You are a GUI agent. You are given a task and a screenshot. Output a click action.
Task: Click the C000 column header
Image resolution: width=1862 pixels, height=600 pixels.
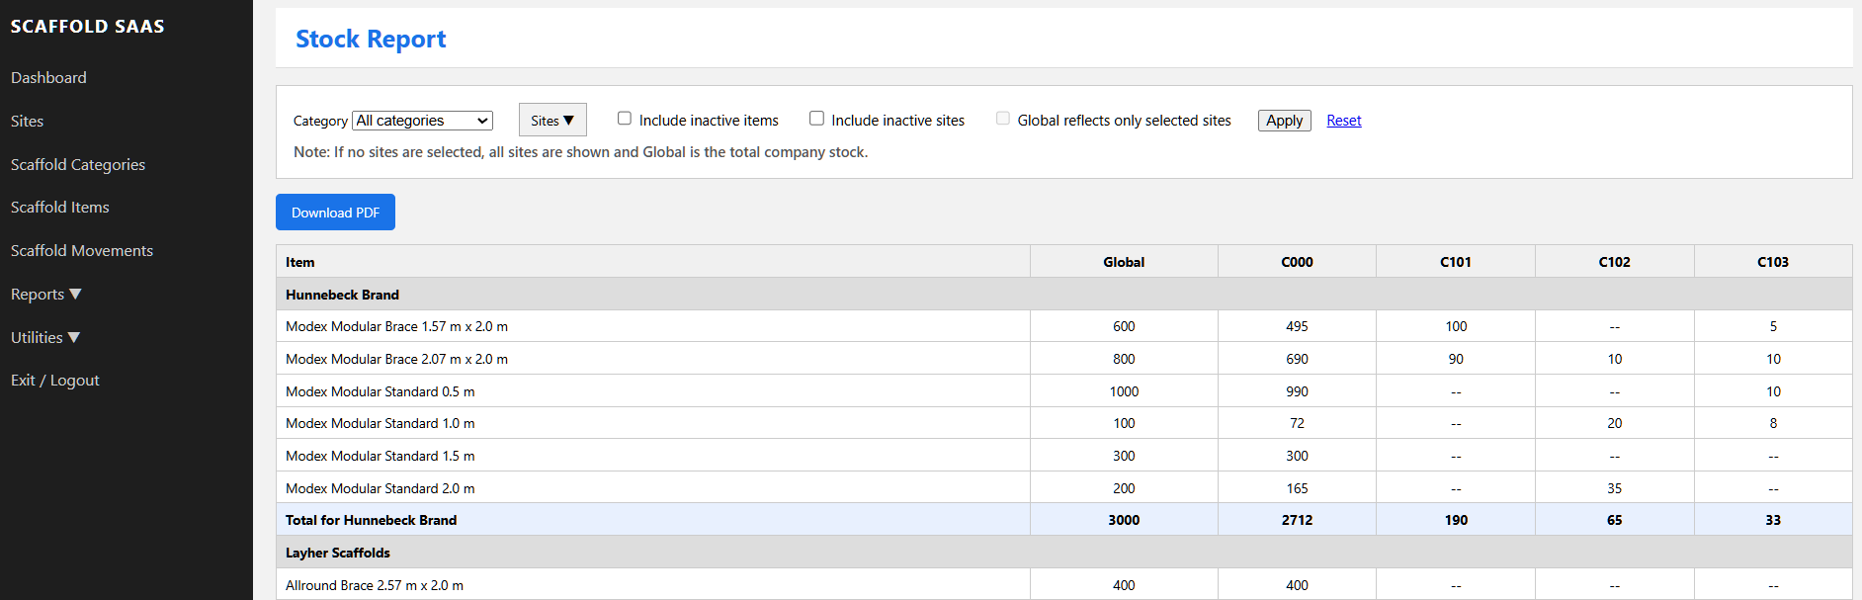(x=1297, y=262)
